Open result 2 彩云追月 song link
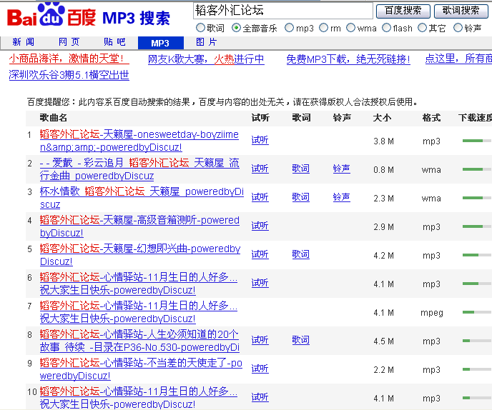This screenshot has height=410, width=492. [139, 169]
